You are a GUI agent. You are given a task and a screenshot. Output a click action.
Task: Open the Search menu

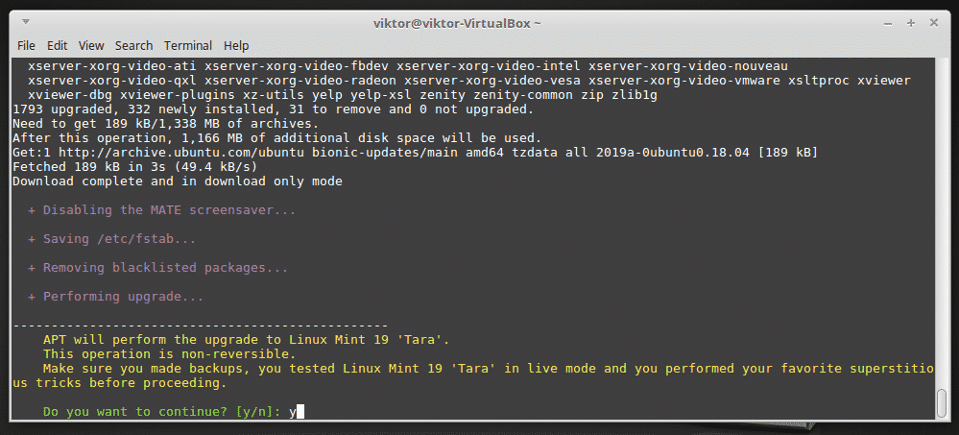pyautogui.click(x=133, y=45)
